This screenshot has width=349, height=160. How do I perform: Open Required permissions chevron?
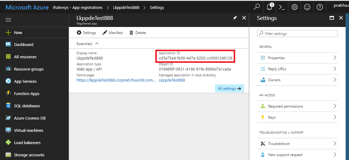tap(335, 106)
